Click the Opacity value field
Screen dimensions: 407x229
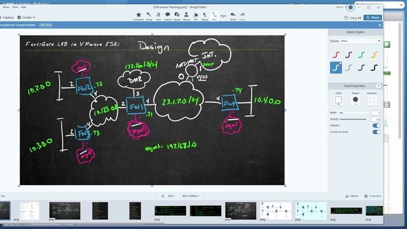pyautogui.click(x=376, y=119)
